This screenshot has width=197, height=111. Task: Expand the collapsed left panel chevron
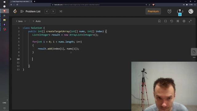(10, 59)
